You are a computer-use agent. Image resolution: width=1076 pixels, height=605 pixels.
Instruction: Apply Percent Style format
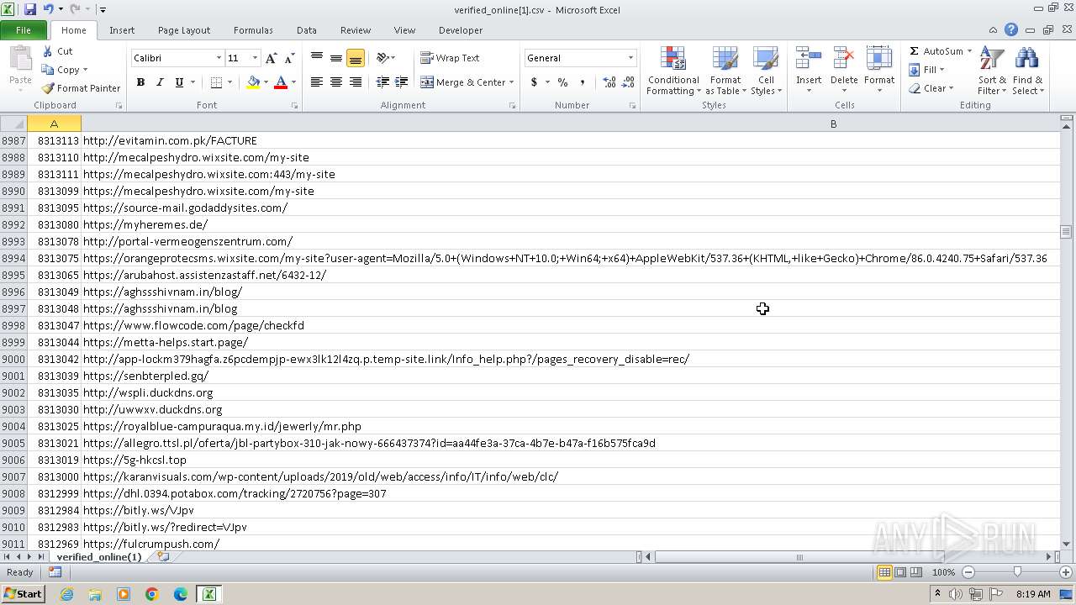562,82
